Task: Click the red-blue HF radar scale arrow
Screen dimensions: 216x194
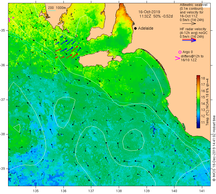Action: coord(189,40)
